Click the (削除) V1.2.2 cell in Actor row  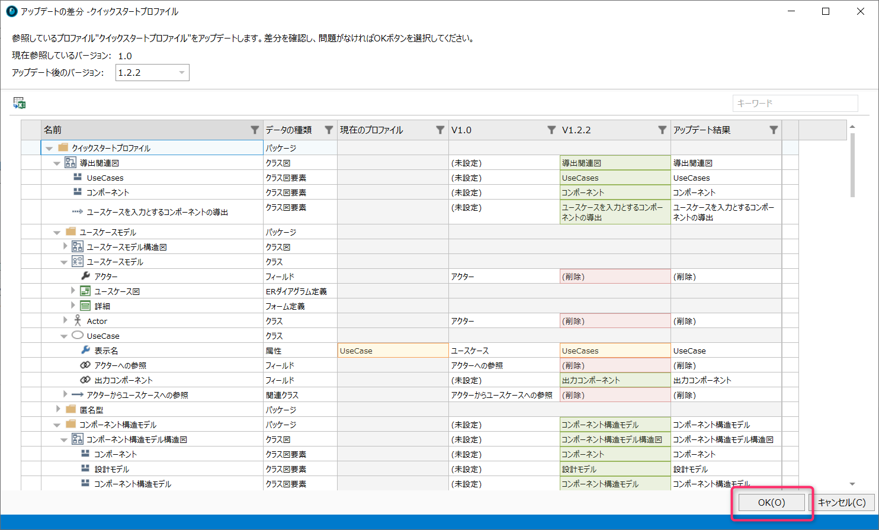[615, 320]
